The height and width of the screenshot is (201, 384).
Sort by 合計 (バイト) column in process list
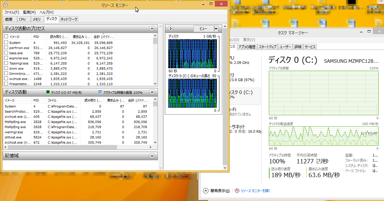click(x=103, y=37)
